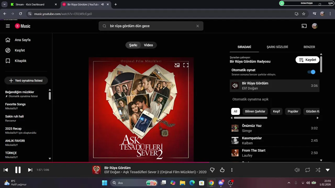
Task: Click the YouTube Music logo
Action: pyautogui.click(x=23, y=26)
